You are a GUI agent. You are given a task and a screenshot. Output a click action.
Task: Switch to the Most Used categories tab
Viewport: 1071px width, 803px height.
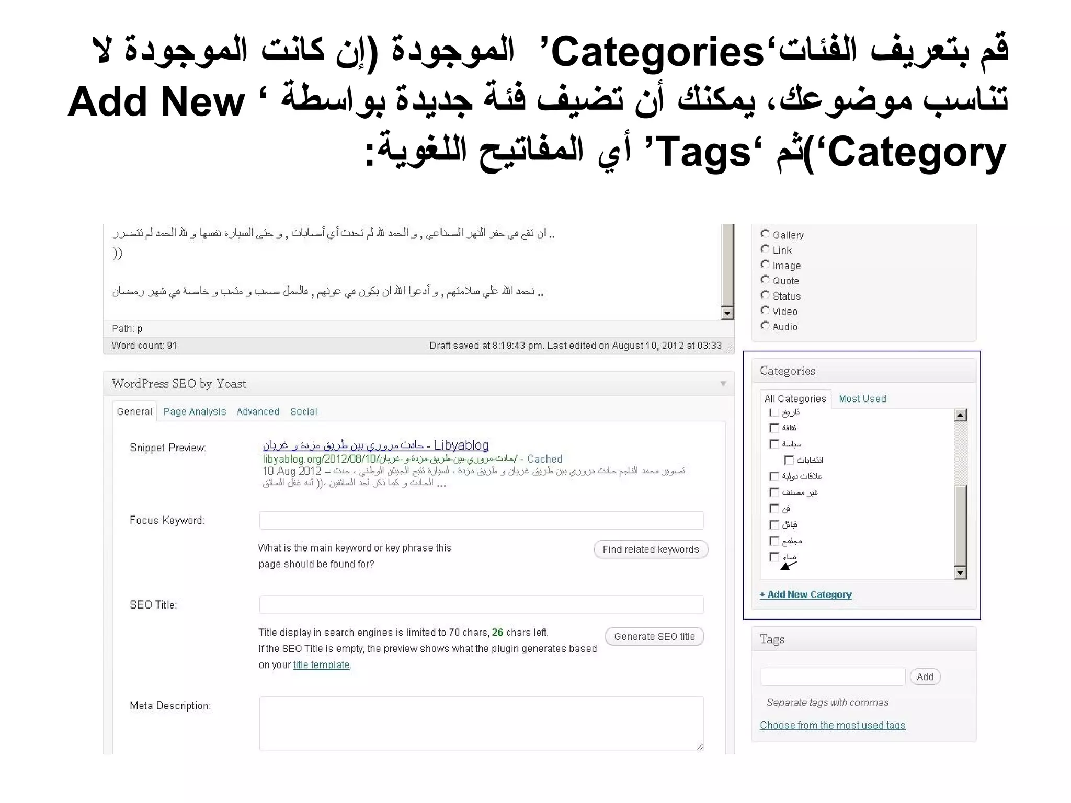[x=862, y=398]
